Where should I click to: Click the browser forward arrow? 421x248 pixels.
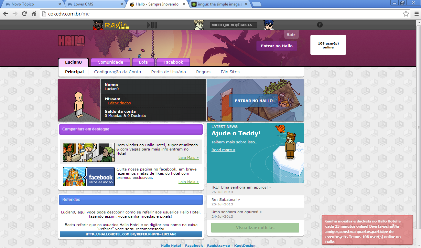[x=15, y=14]
